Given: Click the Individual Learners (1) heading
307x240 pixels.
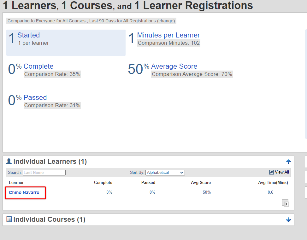Looking at the screenshot, I should 50,162.
